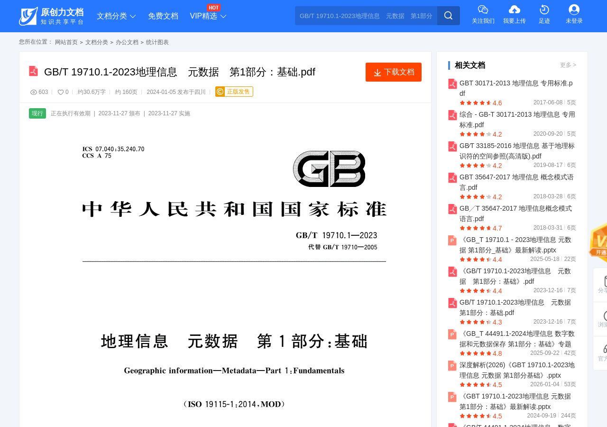Expand 文档分类 dropdown menu
The image size is (607, 427).
116,16
